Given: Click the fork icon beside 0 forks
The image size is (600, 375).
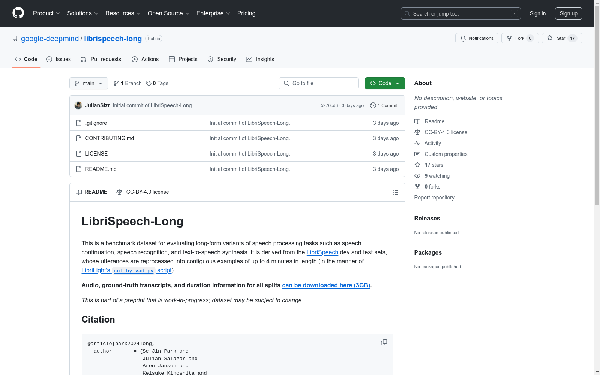Looking at the screenshot, I should [x=417, y=187].
